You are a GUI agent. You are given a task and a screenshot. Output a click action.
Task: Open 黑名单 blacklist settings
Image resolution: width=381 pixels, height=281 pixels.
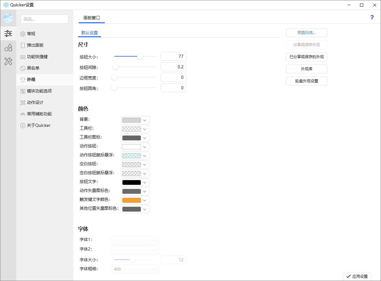point(33,68)
